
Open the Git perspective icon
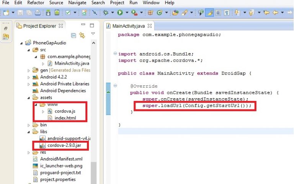coord(6,37)
